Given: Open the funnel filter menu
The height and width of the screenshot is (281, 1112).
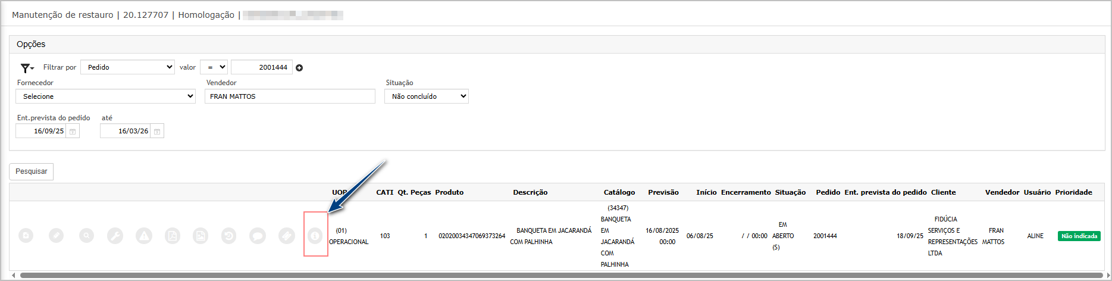Looking at the screenshot, I should pos(27,68).
